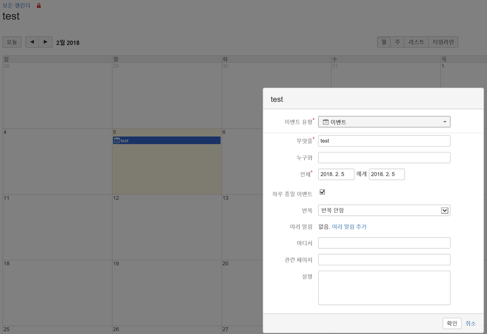Go to previous month with left arrow
Screen dimensions: 487x334
32,42
